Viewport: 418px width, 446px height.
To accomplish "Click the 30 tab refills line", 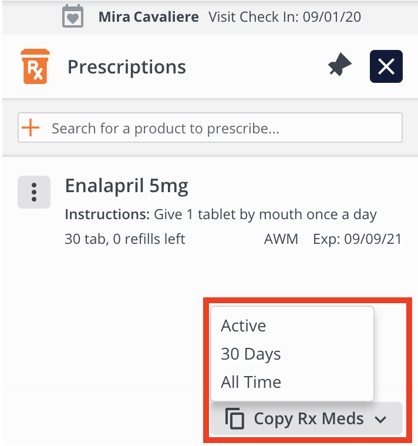I will click(124, 239).
